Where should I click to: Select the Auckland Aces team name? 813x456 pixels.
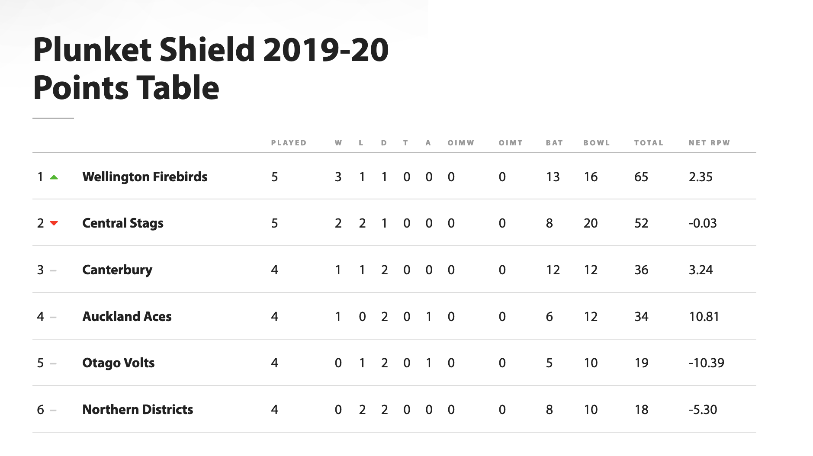[127, 317]
